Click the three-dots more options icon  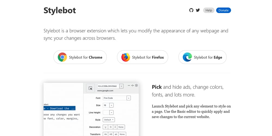129,85
